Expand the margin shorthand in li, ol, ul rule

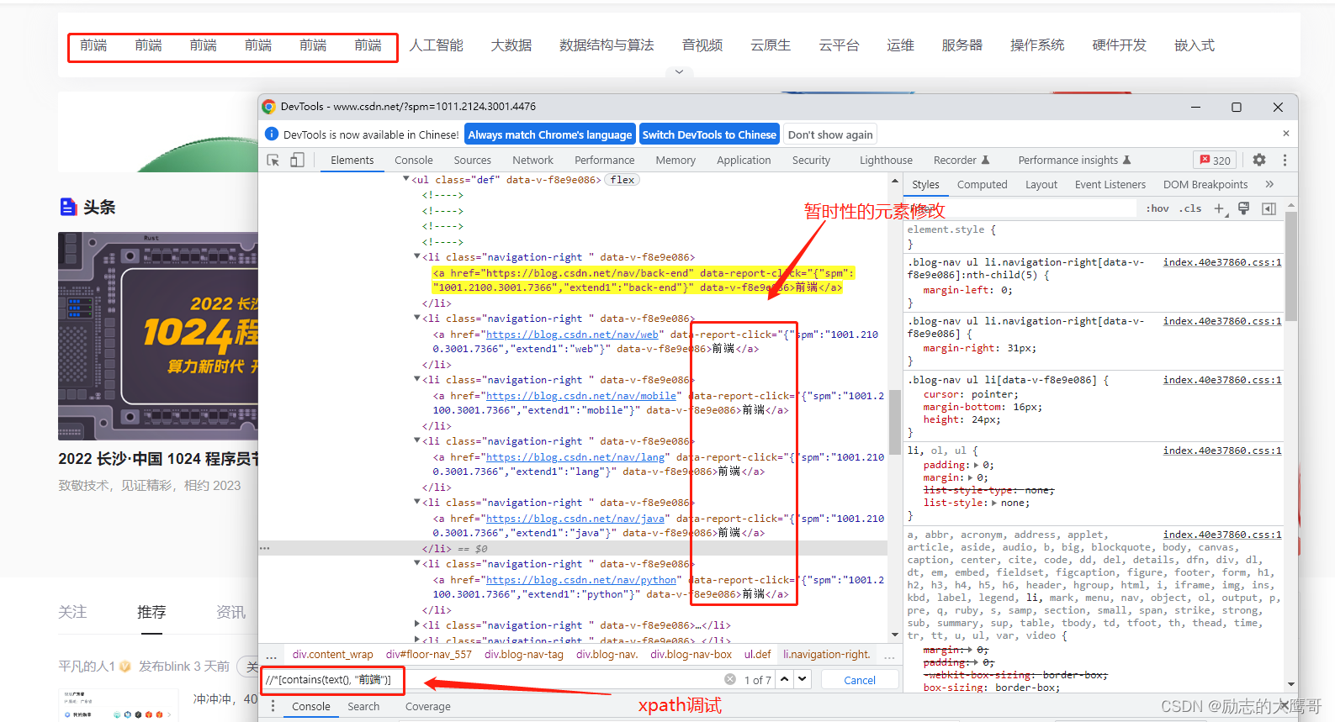tap(970, 477)
